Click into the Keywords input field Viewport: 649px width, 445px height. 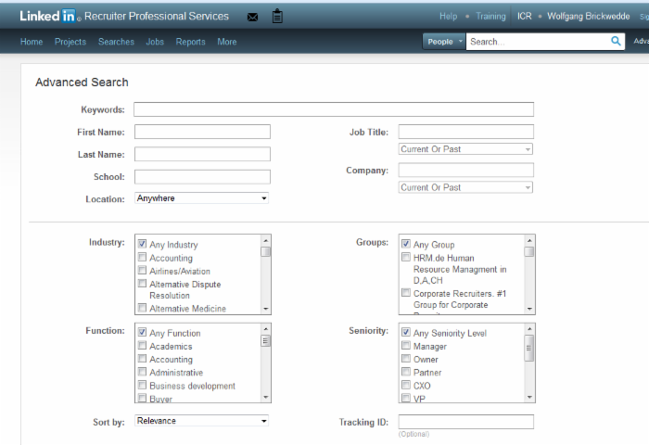pyautogui.click(x=333, y=109)
